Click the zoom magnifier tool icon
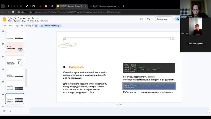 click(22, 26)
